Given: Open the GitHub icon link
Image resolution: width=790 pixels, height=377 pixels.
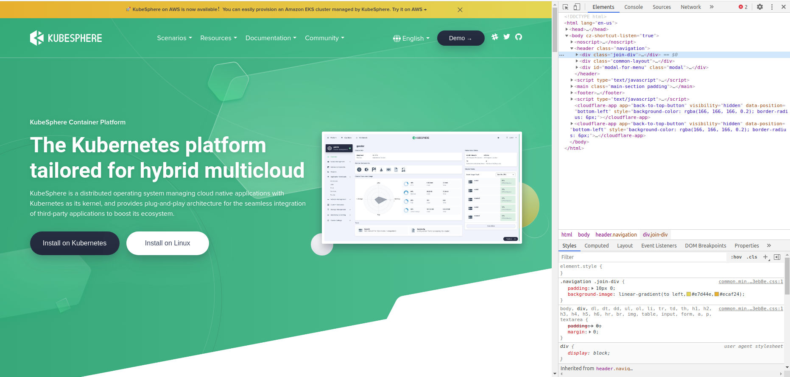Looking at the screenshot, I should pos(519,37).
